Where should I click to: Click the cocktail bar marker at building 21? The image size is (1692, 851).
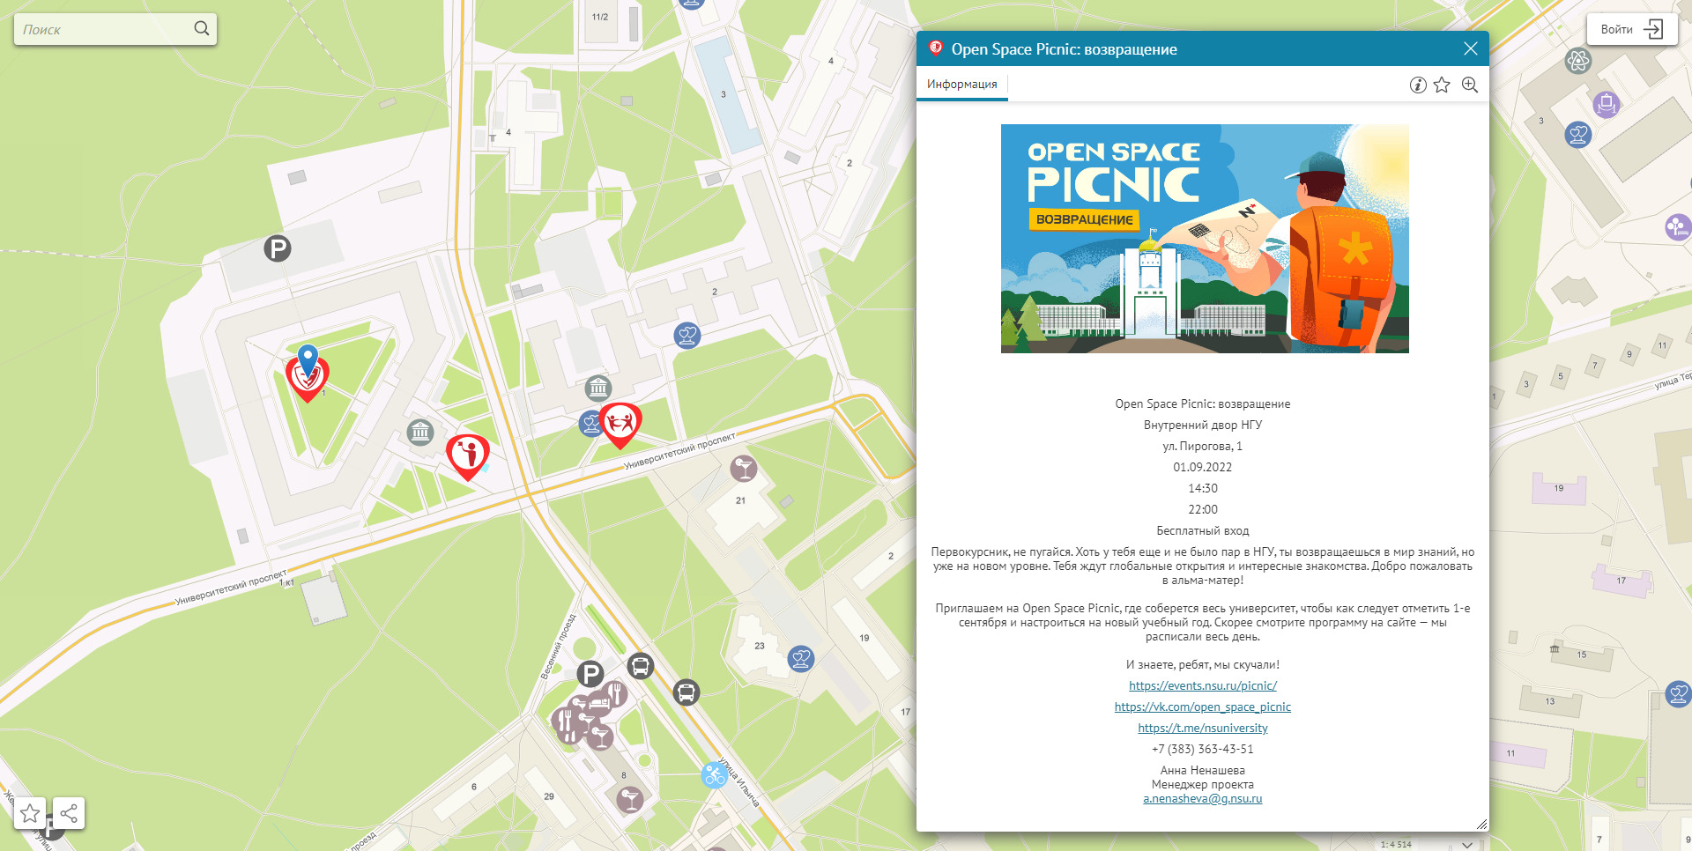[x=744, y=468]
